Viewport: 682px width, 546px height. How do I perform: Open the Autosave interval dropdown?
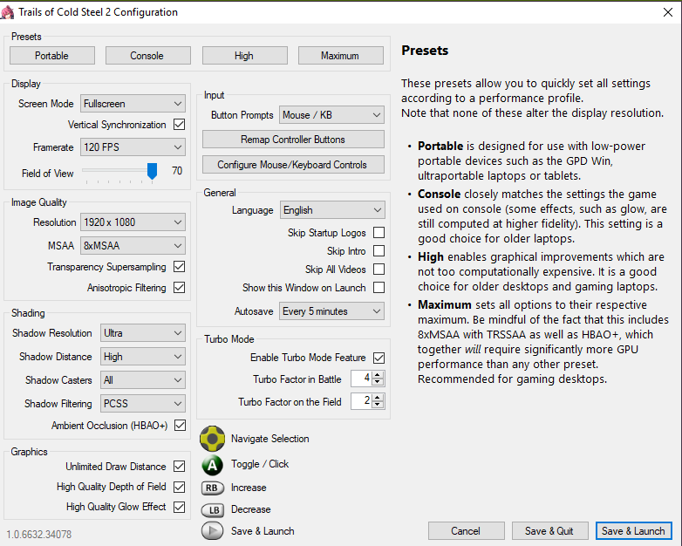(x=332, y=311)
